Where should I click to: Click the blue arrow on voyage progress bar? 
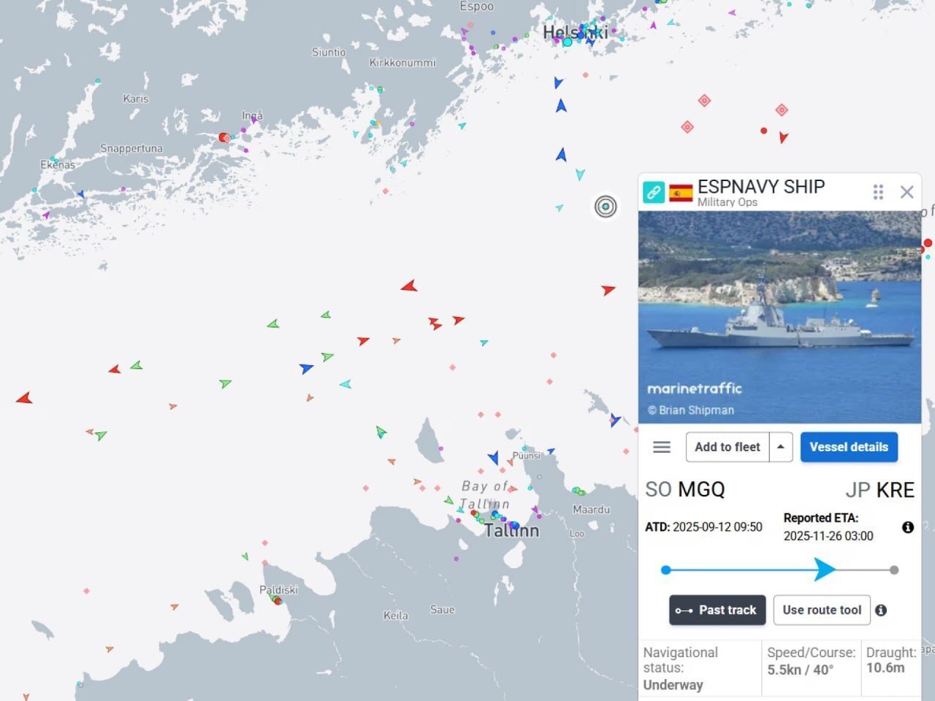pyautogui.click(x=825, y=570)
